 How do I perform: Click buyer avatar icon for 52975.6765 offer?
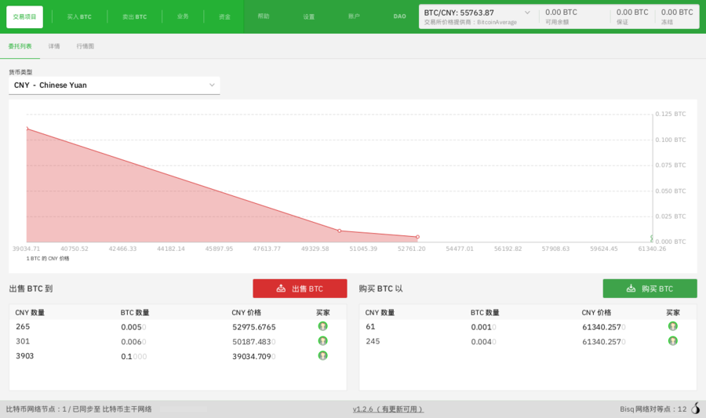pos(322,326)
